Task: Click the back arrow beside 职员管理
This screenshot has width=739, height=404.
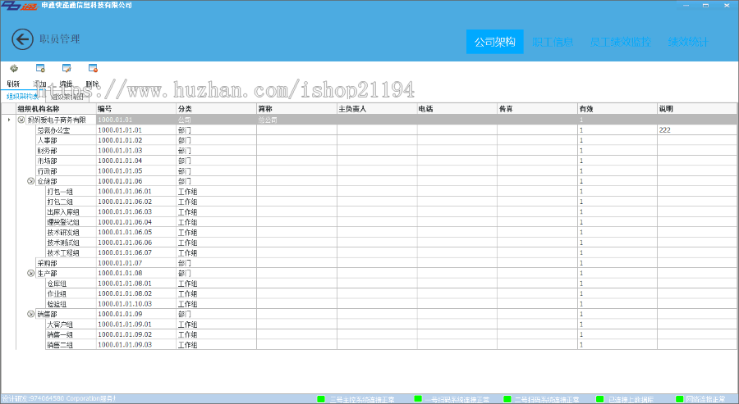Action: [23, 39]
